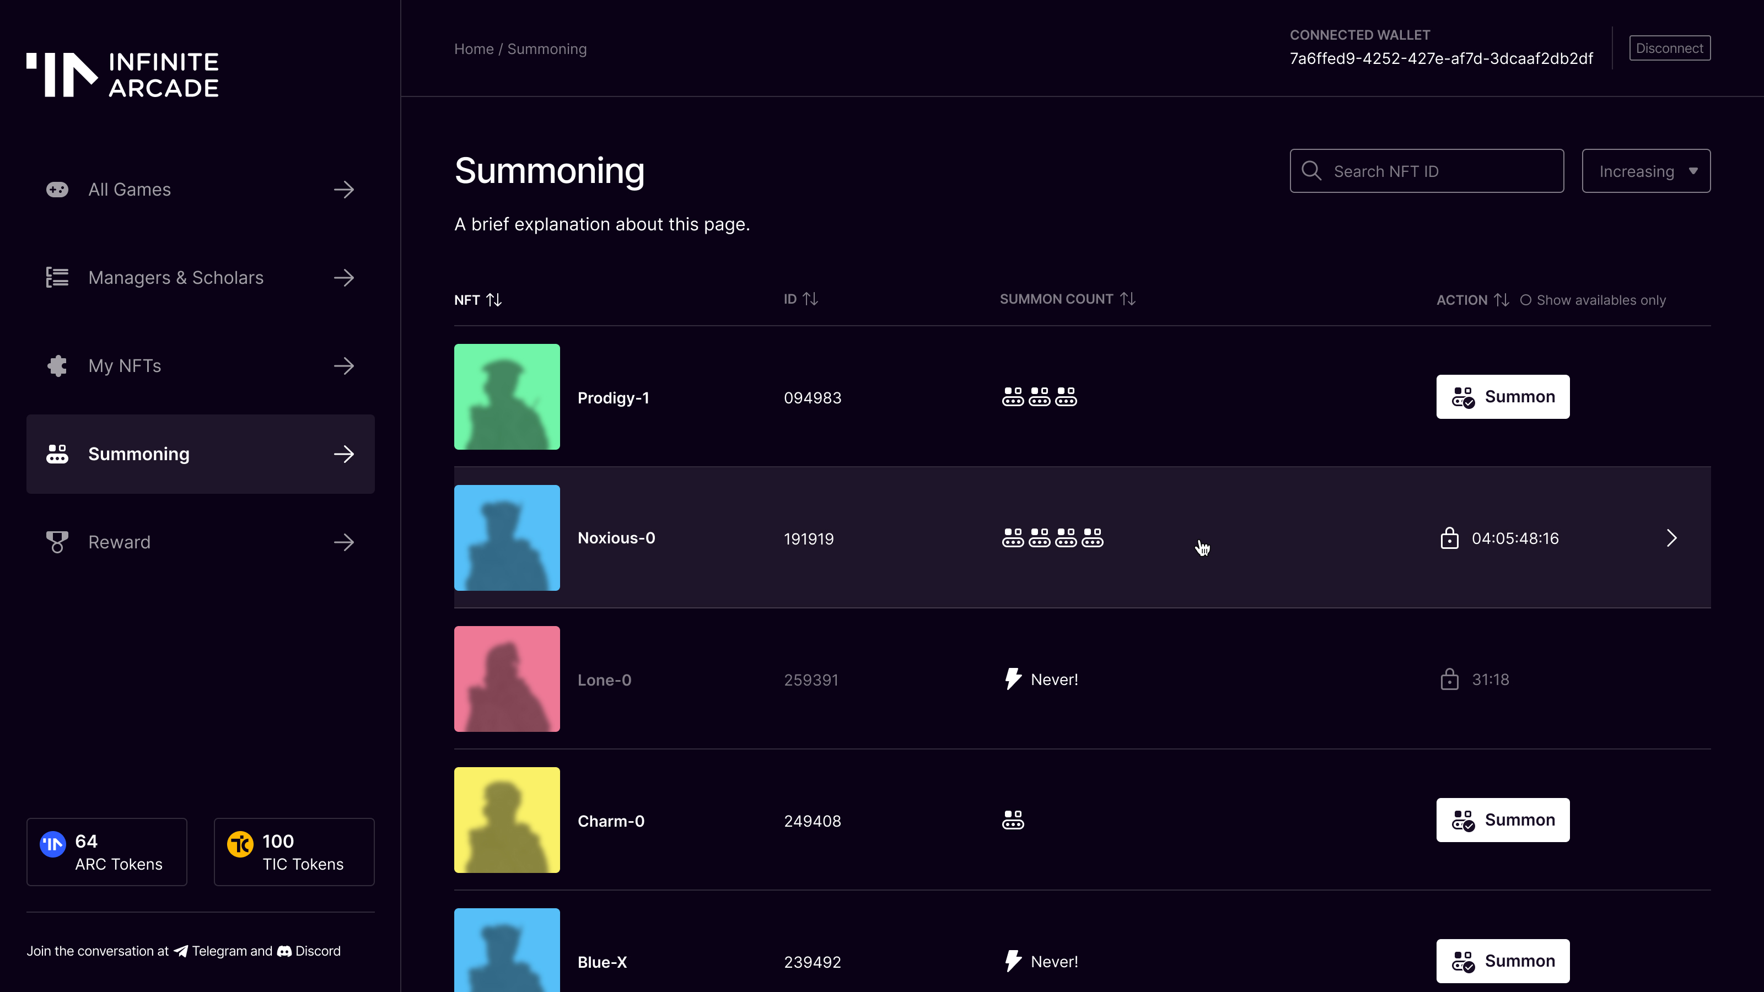Viewport: 1764px width, 992px height.
Task: Click the lock icon on Noxious-0 row
Action: point(1449,538)
